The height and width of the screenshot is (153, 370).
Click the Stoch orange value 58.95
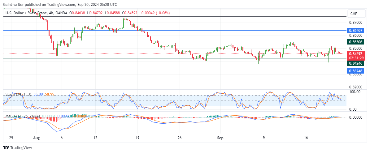coord(49,94)
